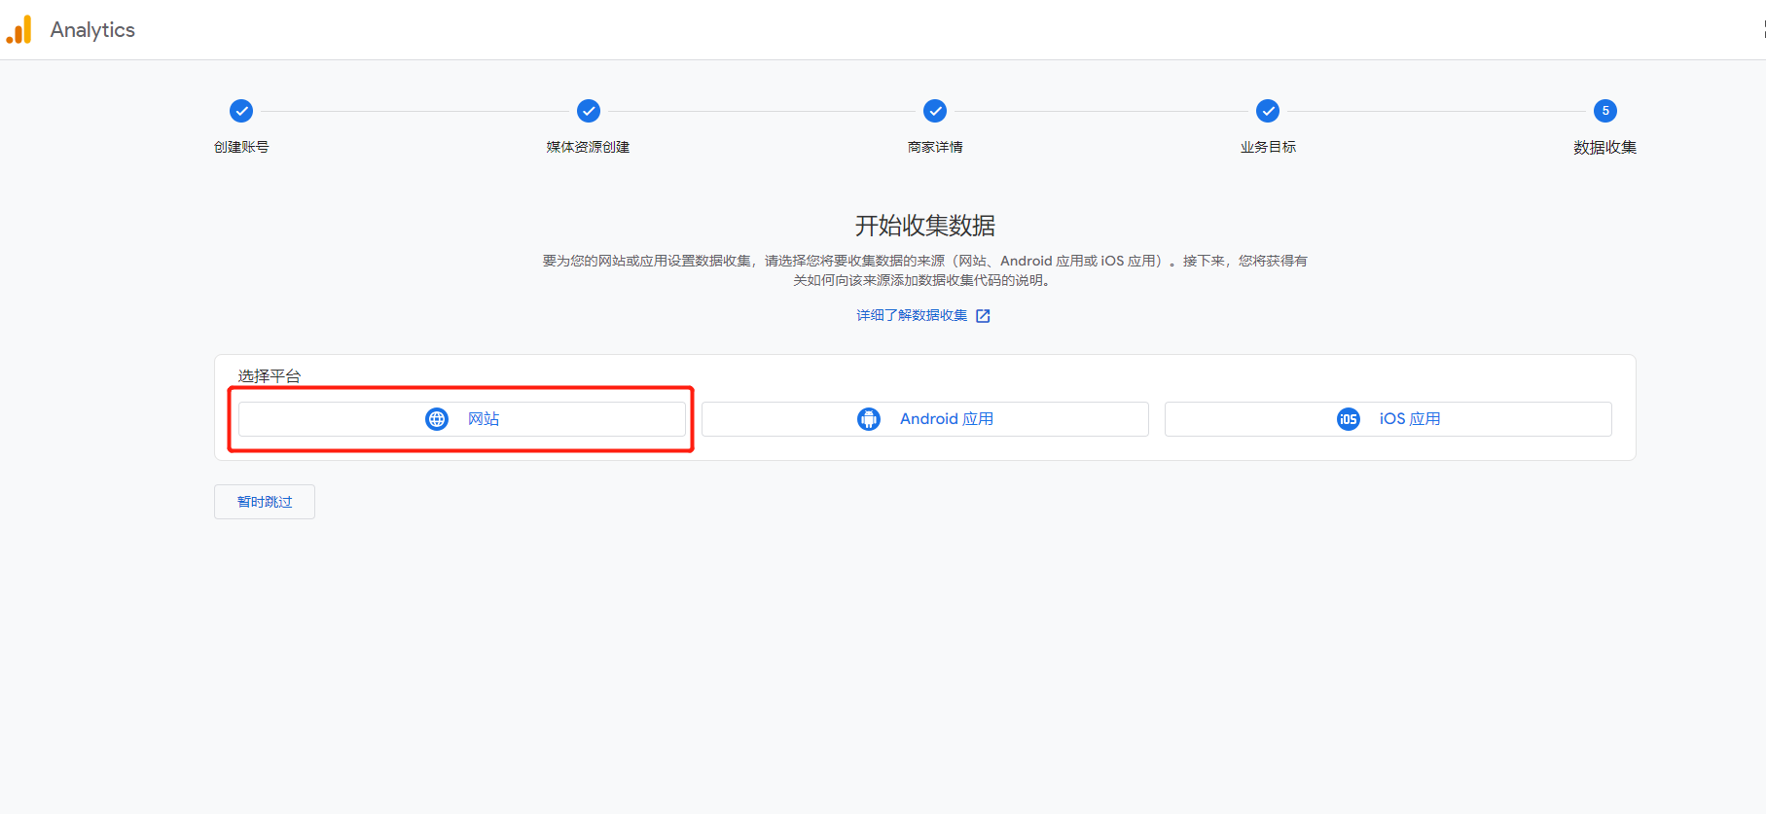Viewport: 1766px width, 814px height.
Task: Click the globe icon for 网站
Action: [x=437, y=419]
